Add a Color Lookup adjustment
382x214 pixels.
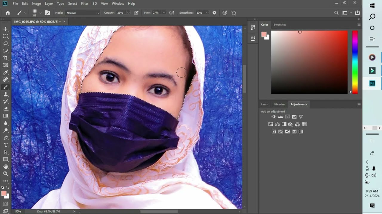304,124
